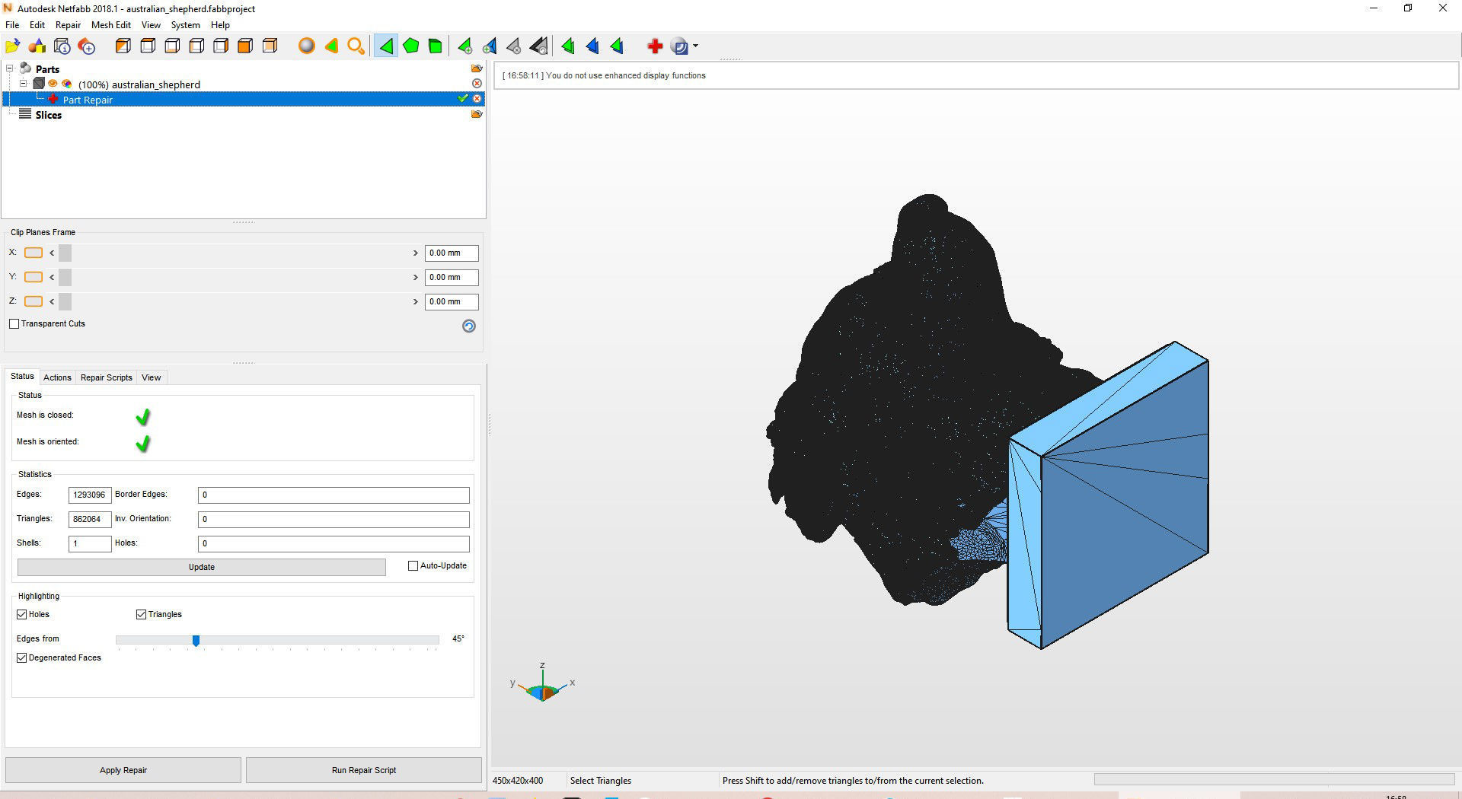Toggle the Z clip plane button
The image size is (1462, 799).
pyautogui.click(x=34, y=301)
